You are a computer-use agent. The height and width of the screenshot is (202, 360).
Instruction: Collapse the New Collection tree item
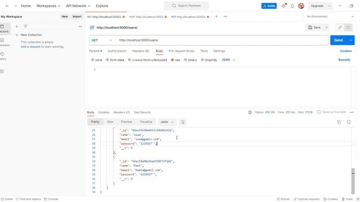point(17,35)
